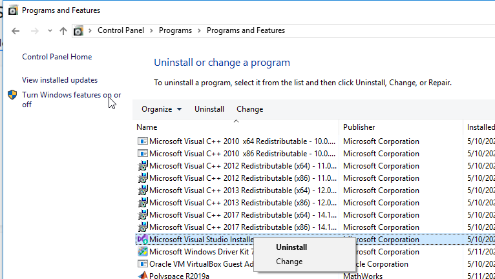Select Microsoft Visual C++ 2012 Redistributable (x64) name
This screenshot has height=279, width=495.
pos(243,166)
